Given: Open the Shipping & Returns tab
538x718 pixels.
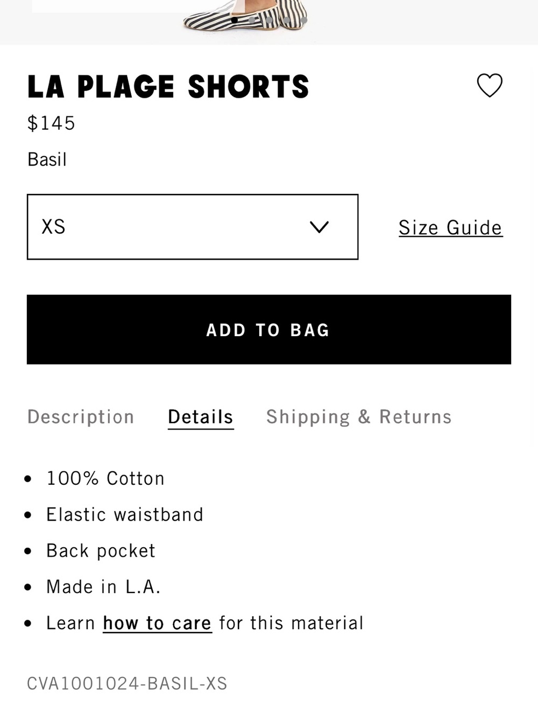Looking at the screenshot, I should click(359, 417).
